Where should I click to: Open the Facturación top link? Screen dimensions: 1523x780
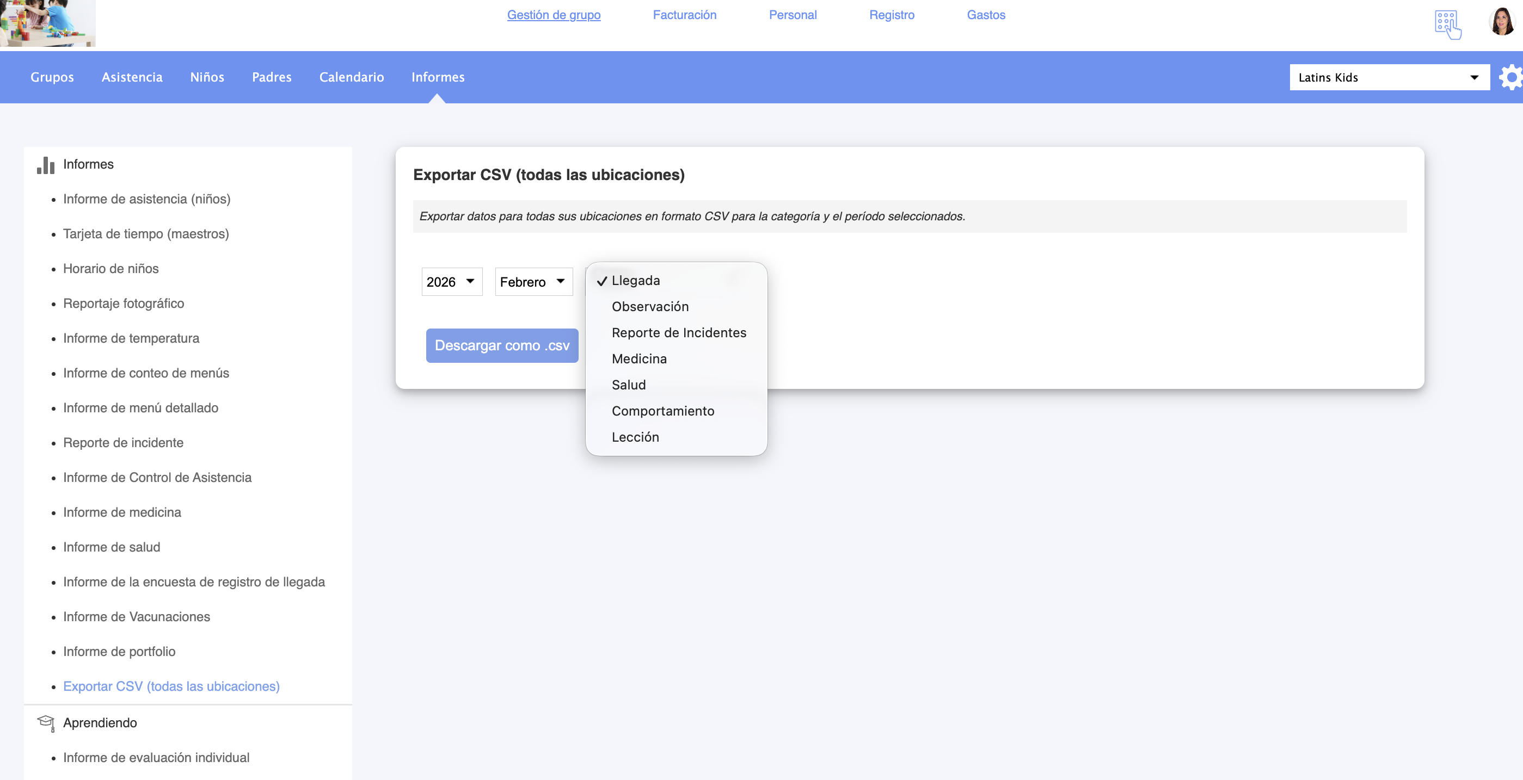[684, 15]
